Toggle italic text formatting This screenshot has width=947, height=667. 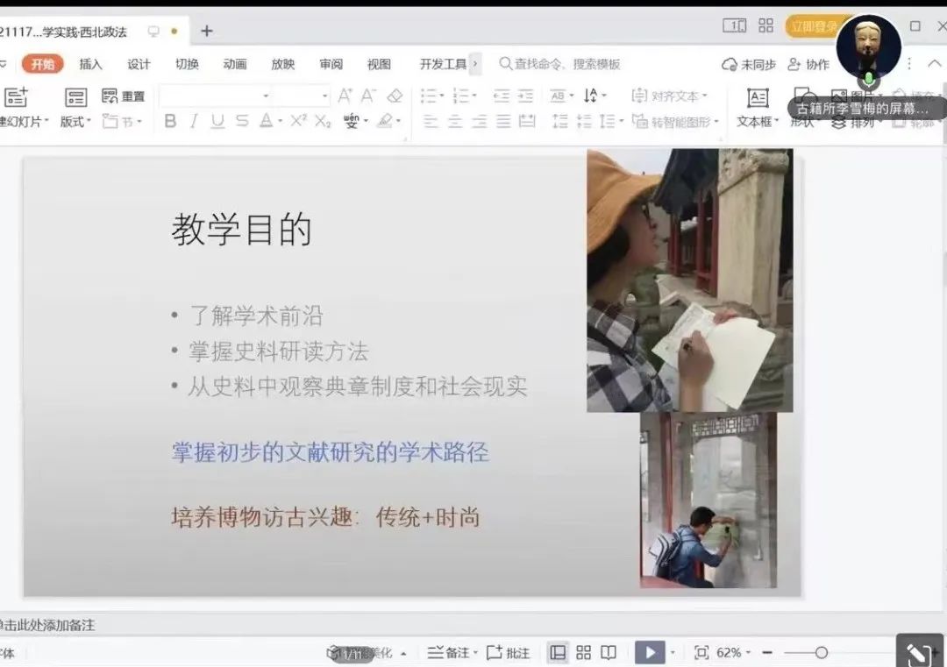pos(194,122)
